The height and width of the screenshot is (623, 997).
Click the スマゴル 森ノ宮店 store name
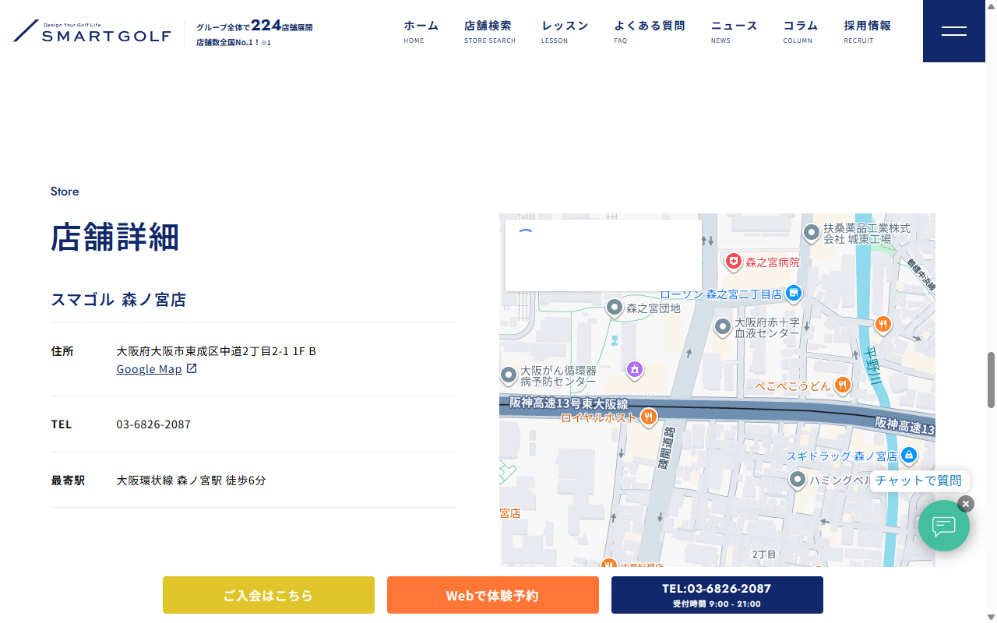(x=118, y=300)
